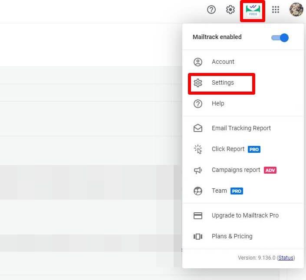Screen dimensions: 306x280
Task: Click the open envelope tracking report icon
Action: click(197, 128)
